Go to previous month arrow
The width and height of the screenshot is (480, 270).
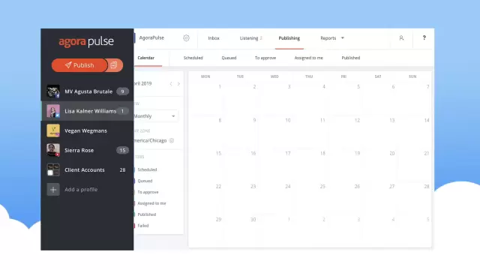click(x=171, y=83)
